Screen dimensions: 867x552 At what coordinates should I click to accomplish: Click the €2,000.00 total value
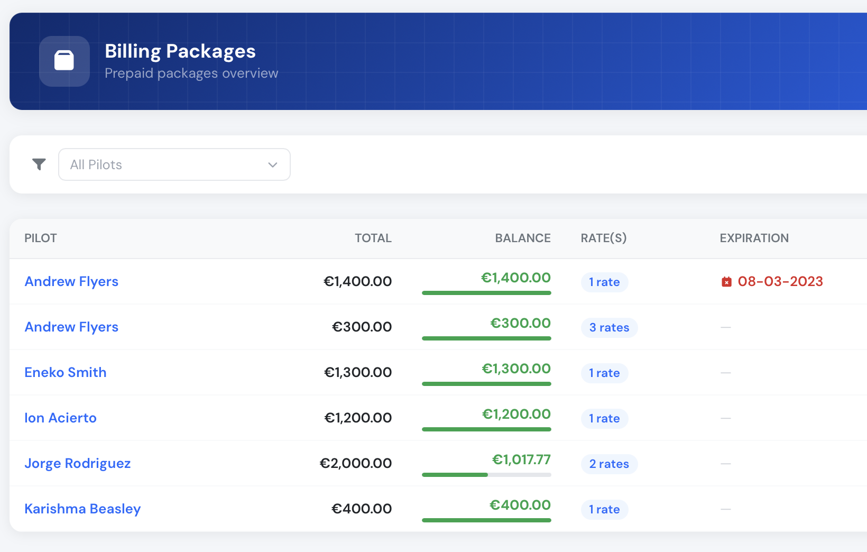(x=356, y=463)
